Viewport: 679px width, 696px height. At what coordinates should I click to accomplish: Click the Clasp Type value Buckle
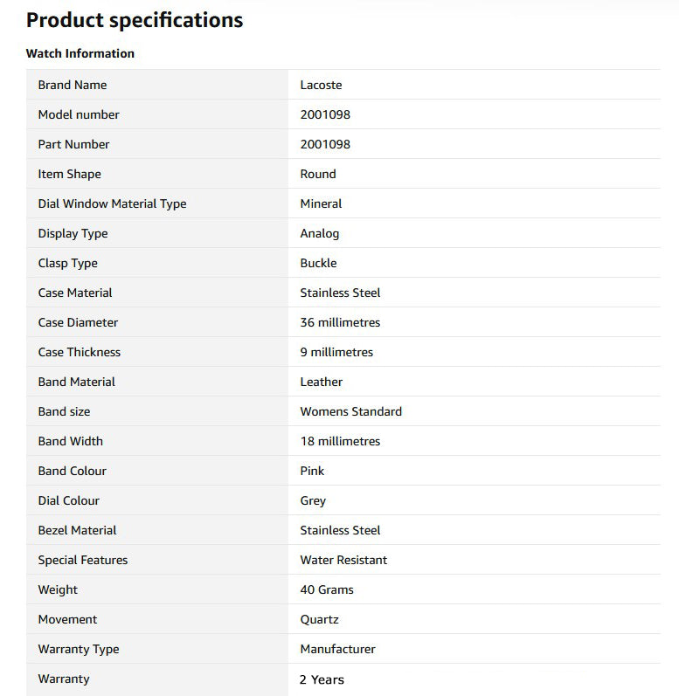click(318, 263)
